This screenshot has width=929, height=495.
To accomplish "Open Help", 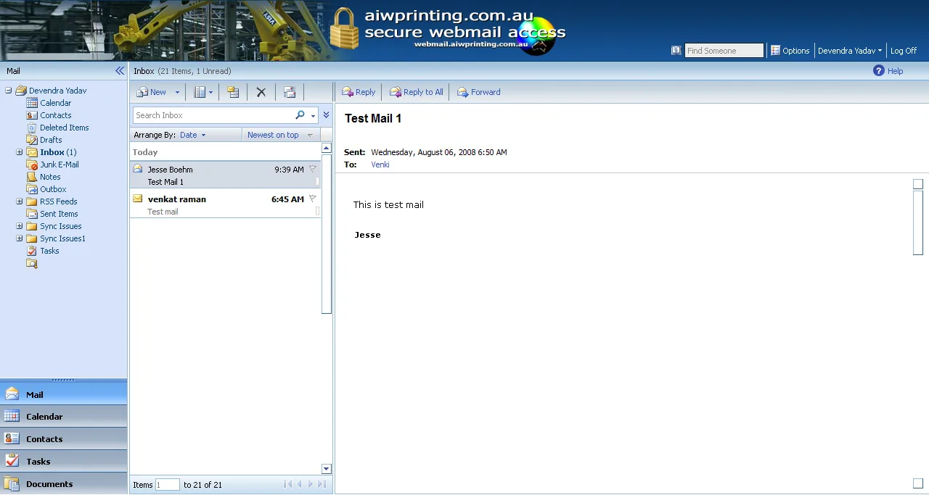I will click(888, 71).
